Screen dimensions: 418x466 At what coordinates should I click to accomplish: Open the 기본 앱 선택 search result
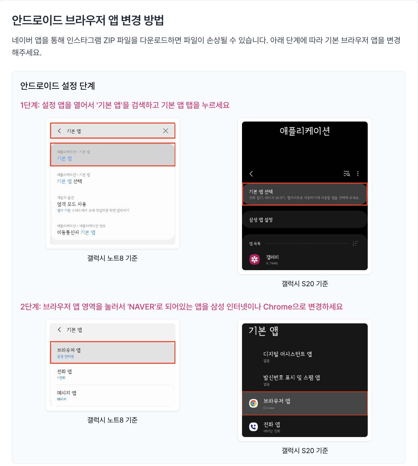click(x=113, y=178)
